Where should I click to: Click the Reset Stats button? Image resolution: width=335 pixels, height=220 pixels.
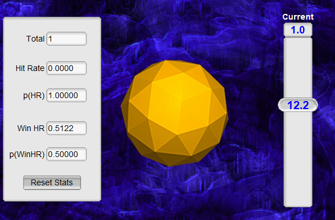tap(52, 182)
